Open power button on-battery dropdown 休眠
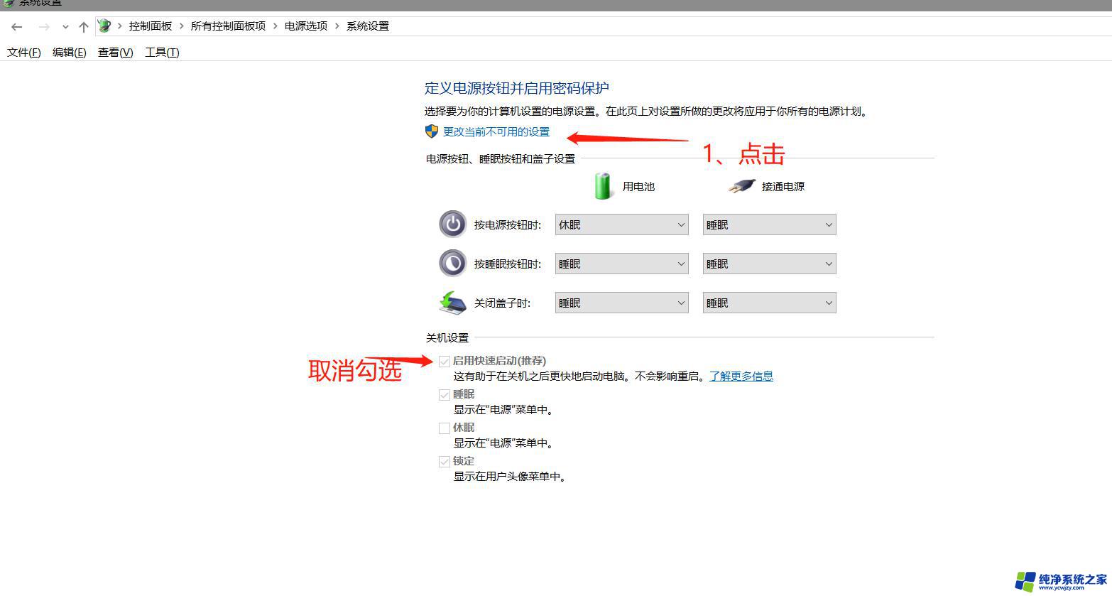This screenshot has height=596, width=1112. pos(621,224)
